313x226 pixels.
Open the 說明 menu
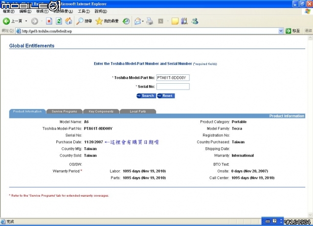pos(101,11)
